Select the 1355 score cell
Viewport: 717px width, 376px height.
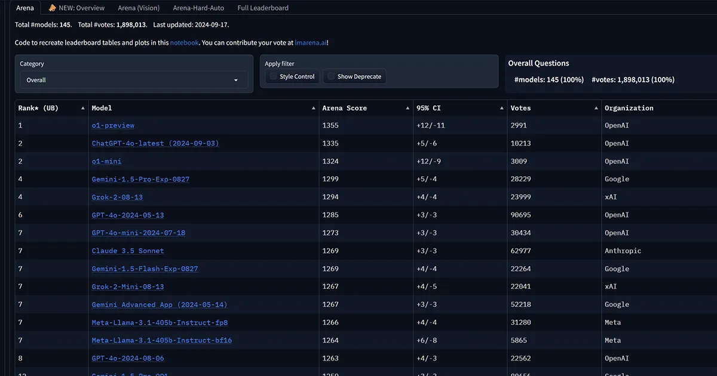click(366, 125)
